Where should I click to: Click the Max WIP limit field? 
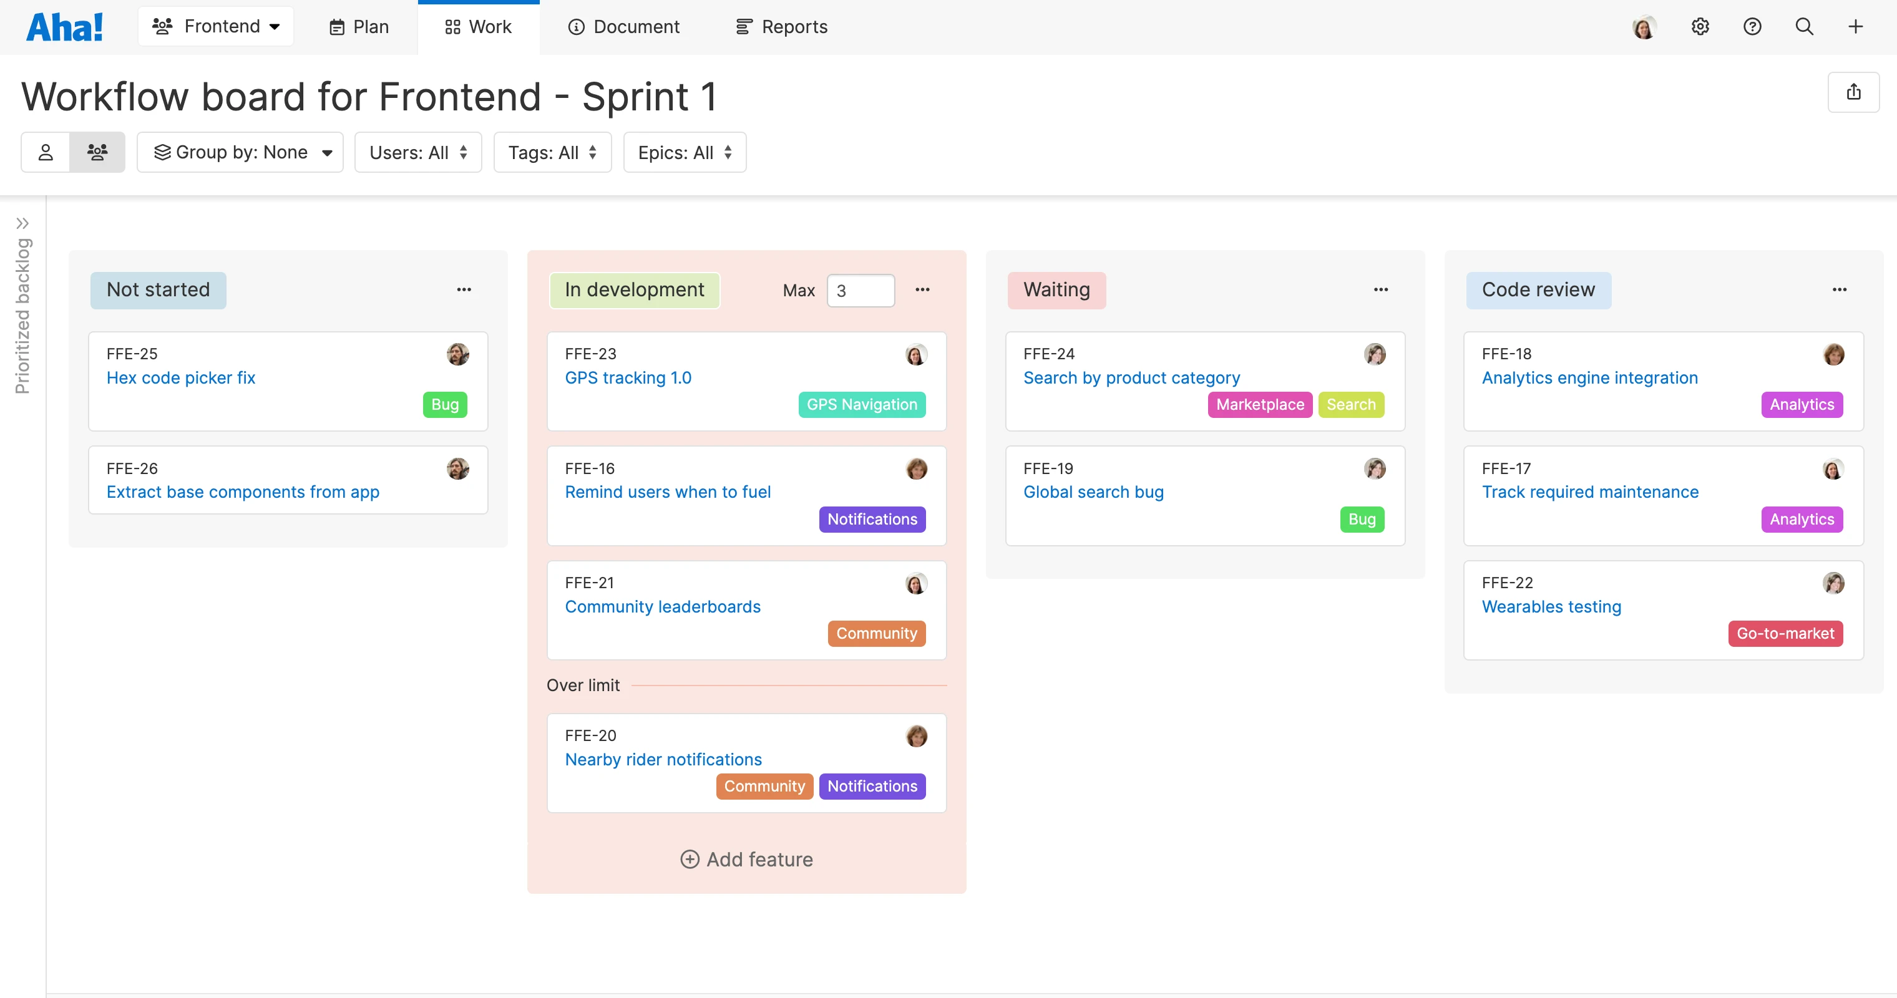click(x=861, y=290)
